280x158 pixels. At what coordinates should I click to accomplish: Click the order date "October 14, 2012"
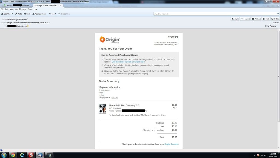pos(171,45)
